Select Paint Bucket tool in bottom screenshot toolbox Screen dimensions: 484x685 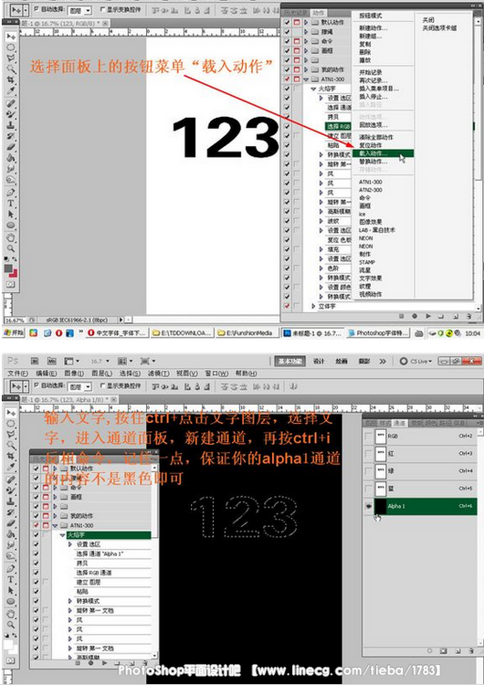[10, 534]
